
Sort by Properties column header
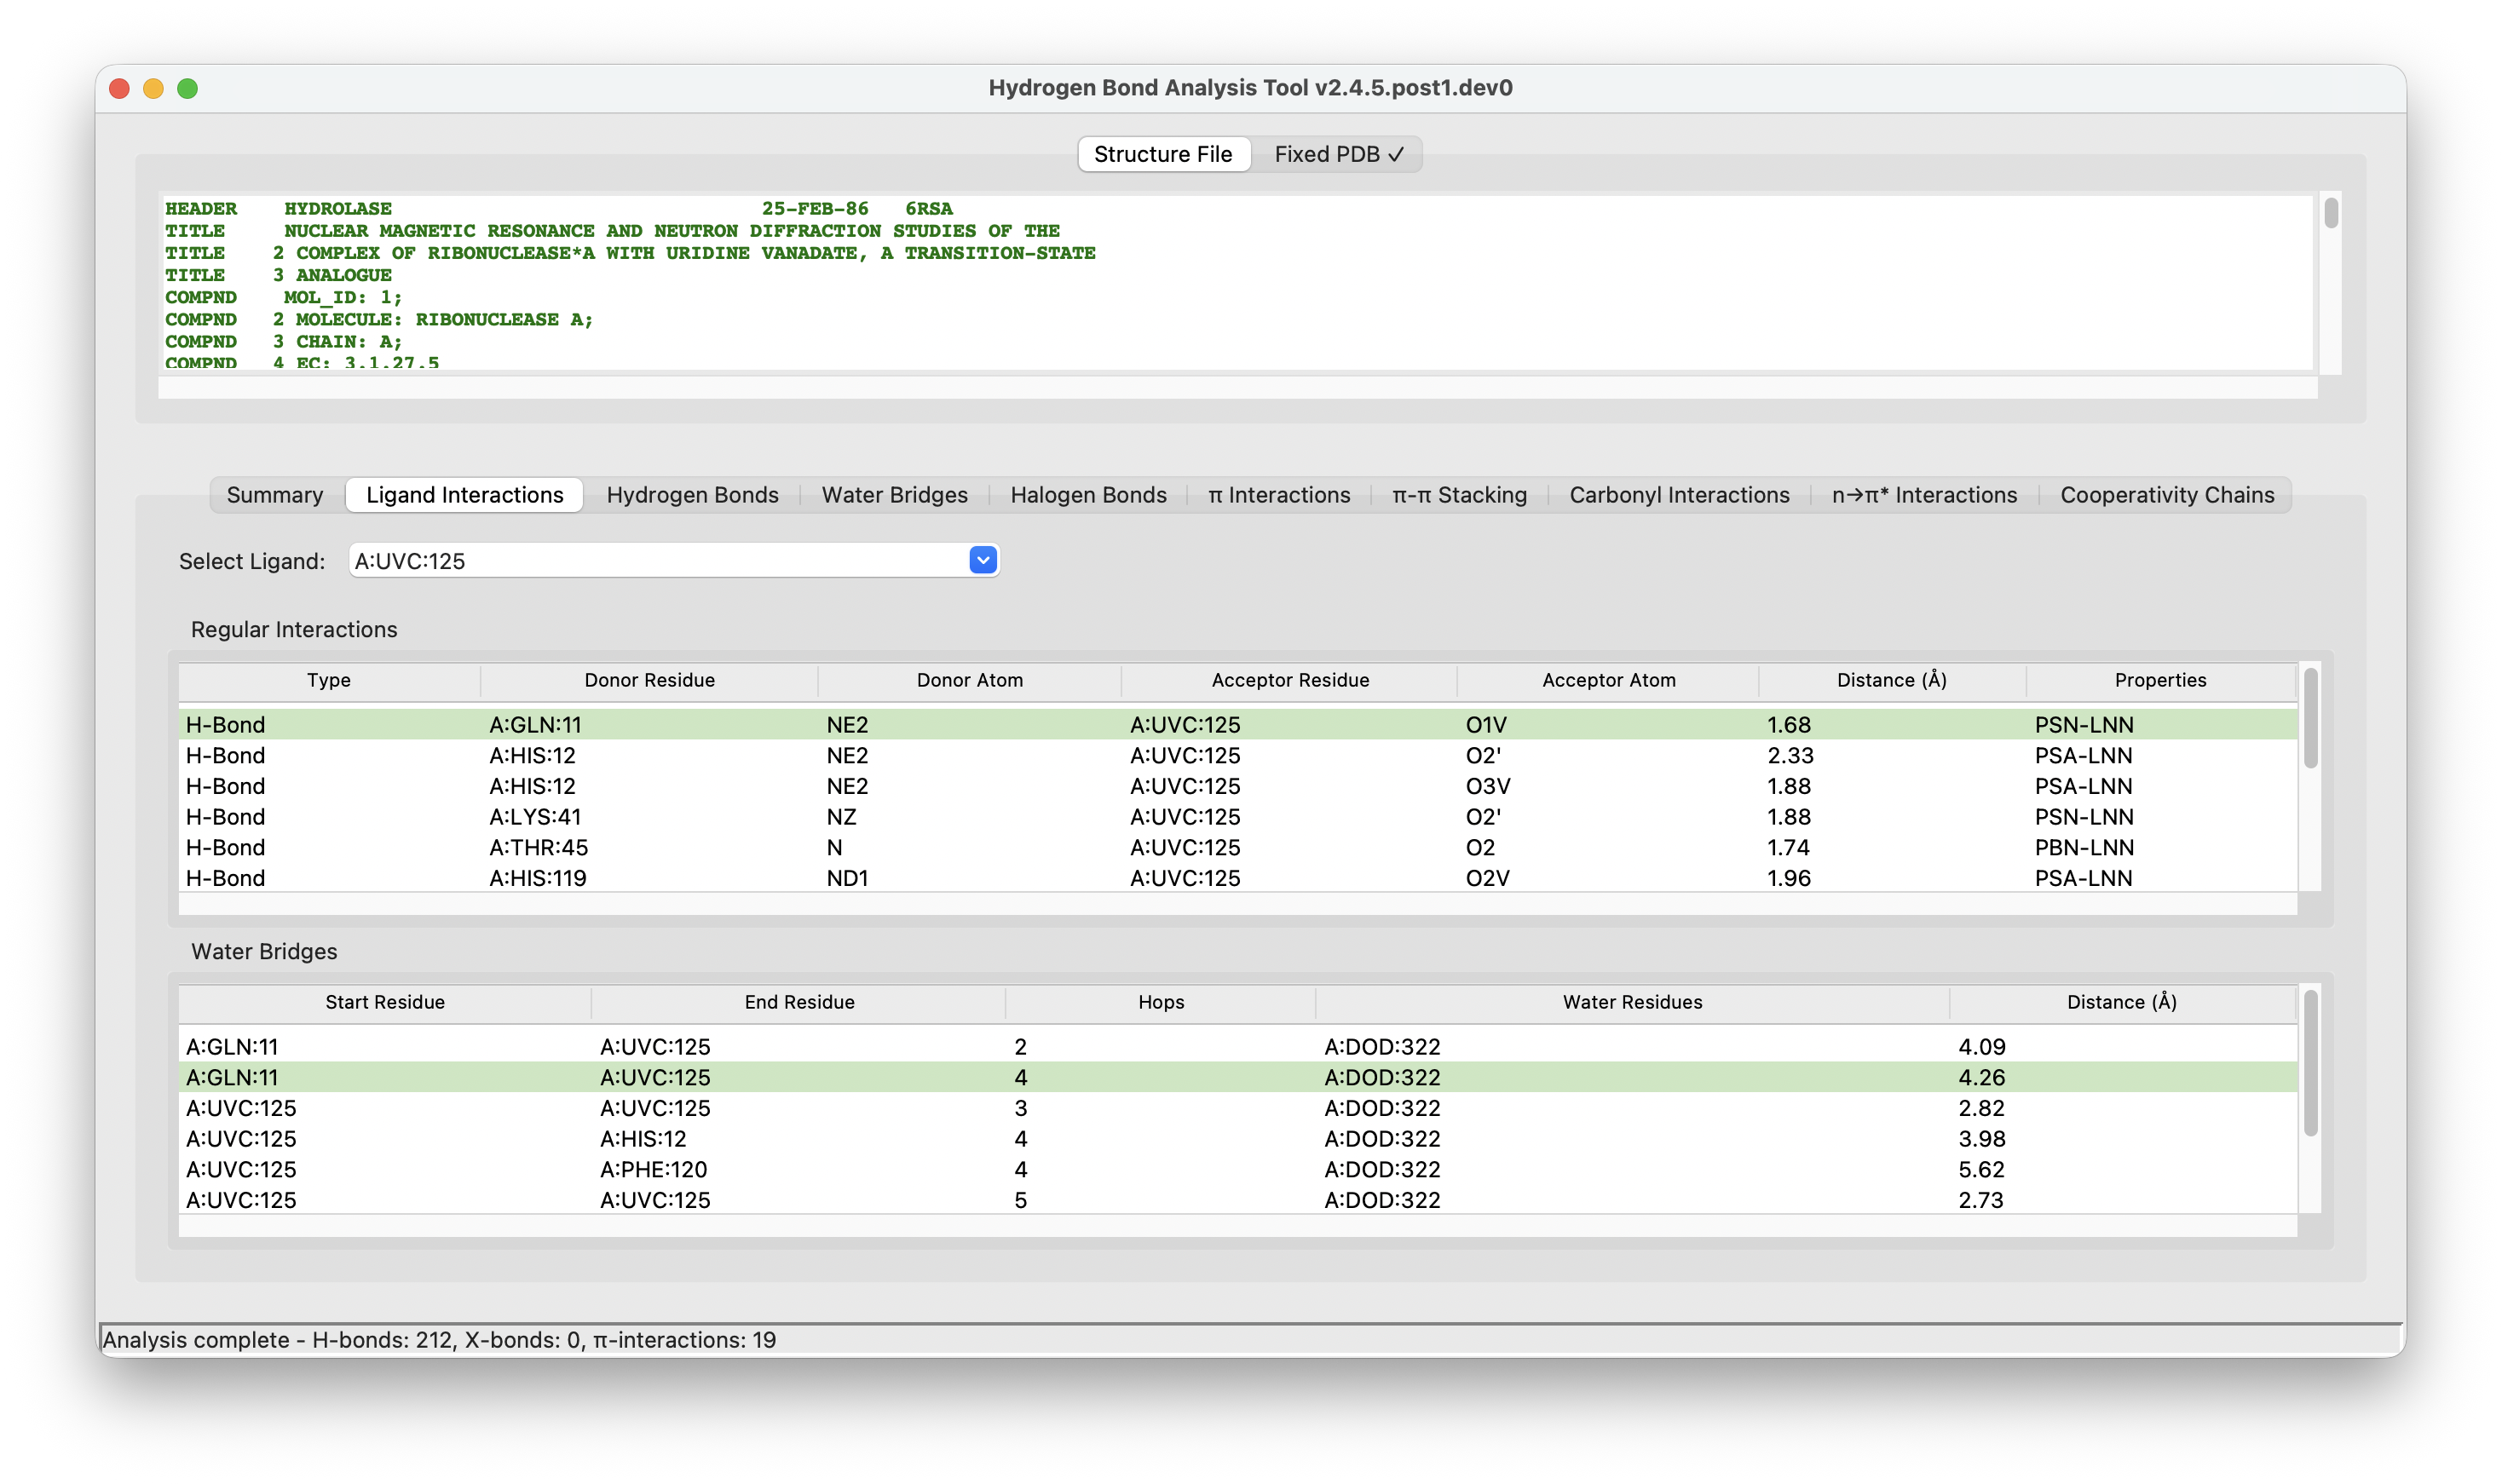tap(2160, 680)
